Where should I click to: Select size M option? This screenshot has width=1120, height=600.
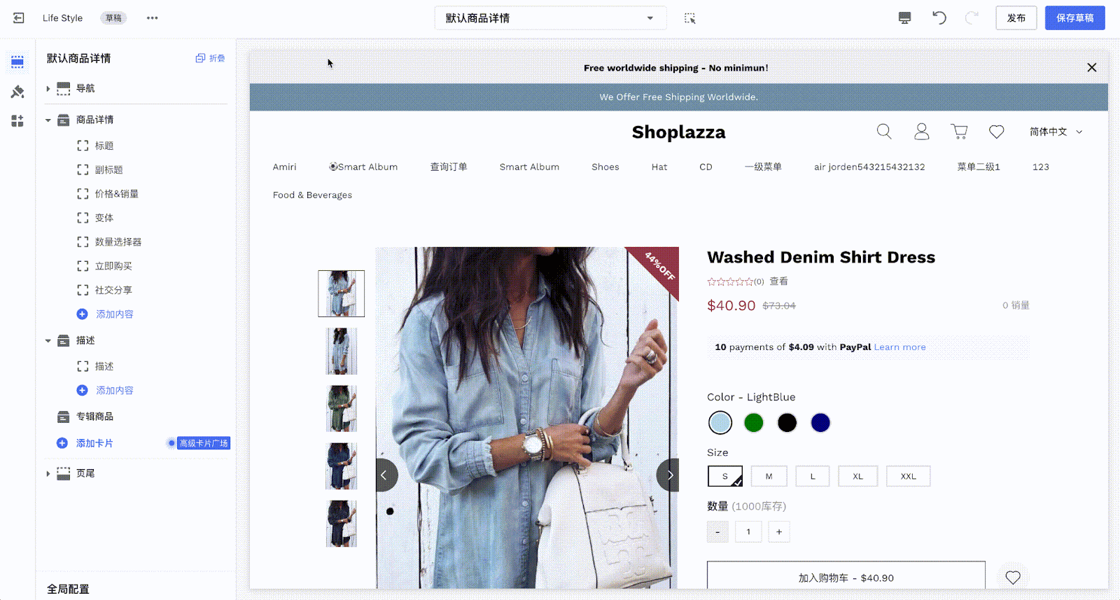(x=769, y=476)
